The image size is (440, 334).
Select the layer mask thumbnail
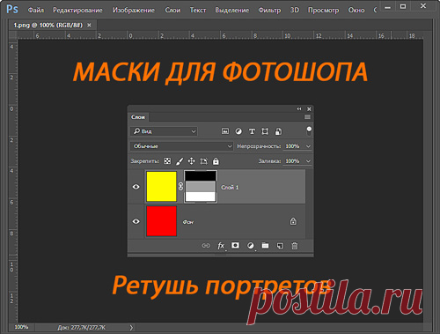[201, 187]
